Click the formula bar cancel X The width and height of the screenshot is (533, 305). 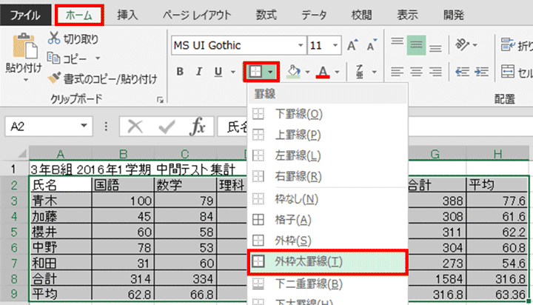[135, 127]
